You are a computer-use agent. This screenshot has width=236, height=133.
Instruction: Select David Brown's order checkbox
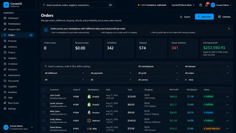click(44, 129)
